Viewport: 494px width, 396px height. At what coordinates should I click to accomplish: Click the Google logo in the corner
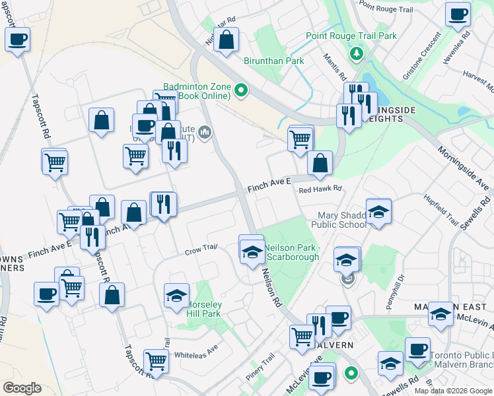coord(22,388)
